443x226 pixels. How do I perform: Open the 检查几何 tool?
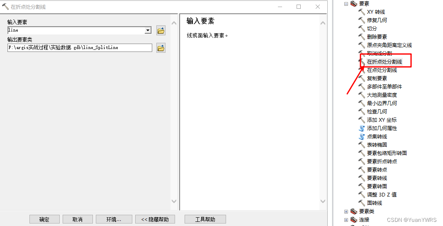point(377,111)
